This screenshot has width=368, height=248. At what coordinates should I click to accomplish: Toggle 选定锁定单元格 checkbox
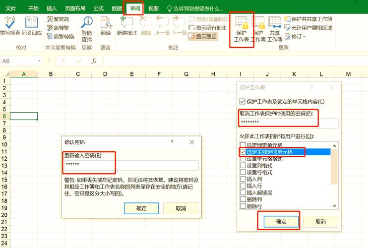click(x=243, y=145)
